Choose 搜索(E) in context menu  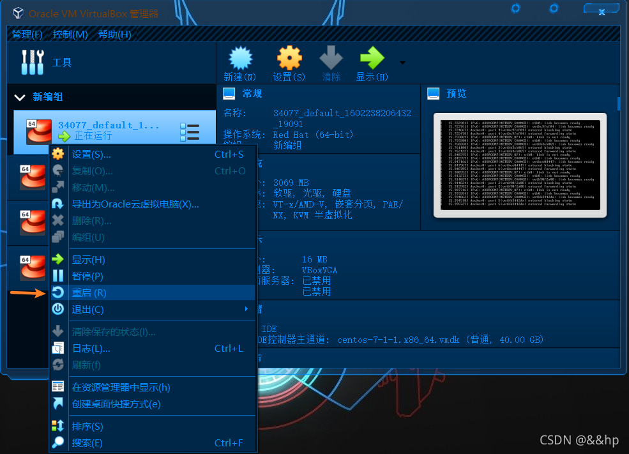153,443
